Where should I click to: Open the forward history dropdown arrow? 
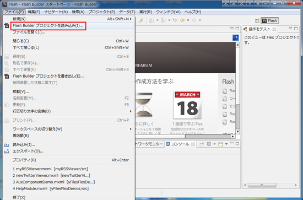pyautogui.click(x=200, y=20)
